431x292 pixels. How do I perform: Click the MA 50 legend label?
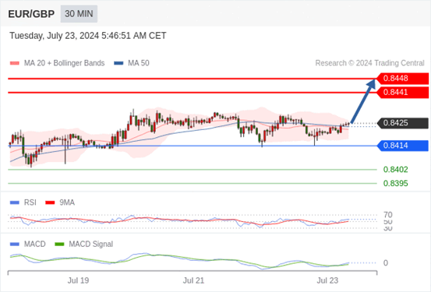click(x=139, y=63)
